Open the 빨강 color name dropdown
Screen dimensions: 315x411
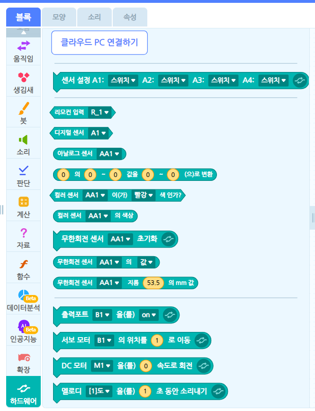pos(144,195)
